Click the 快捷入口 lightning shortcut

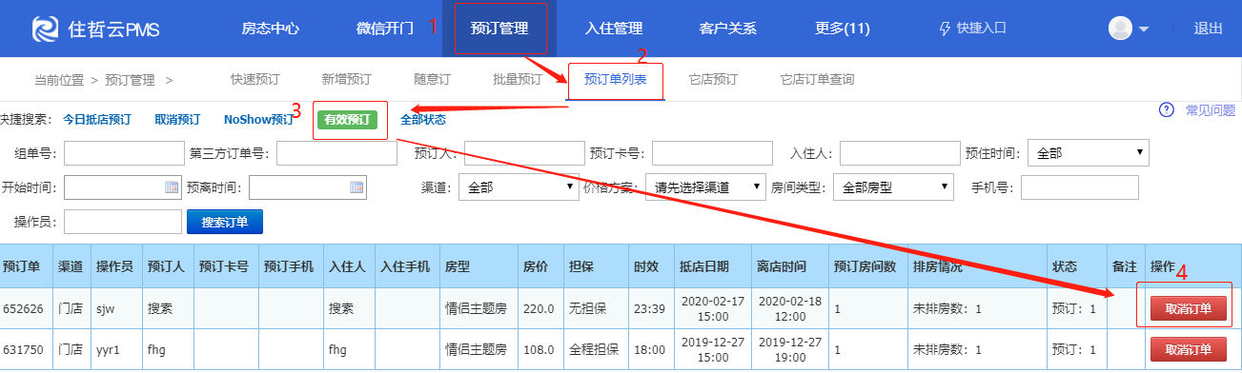pos(972,29)
